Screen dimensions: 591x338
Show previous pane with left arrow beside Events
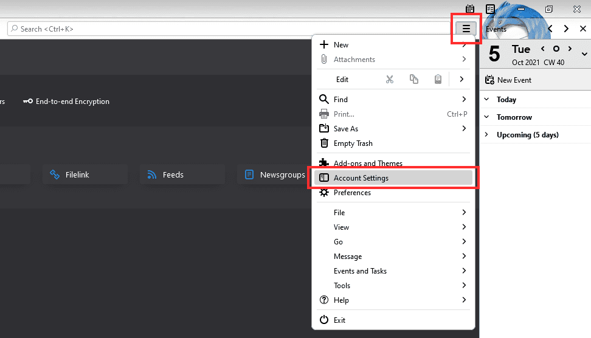tap(550, 29)
